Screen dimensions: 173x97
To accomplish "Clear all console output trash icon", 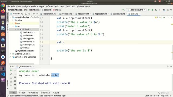I will tap(15, 88).
